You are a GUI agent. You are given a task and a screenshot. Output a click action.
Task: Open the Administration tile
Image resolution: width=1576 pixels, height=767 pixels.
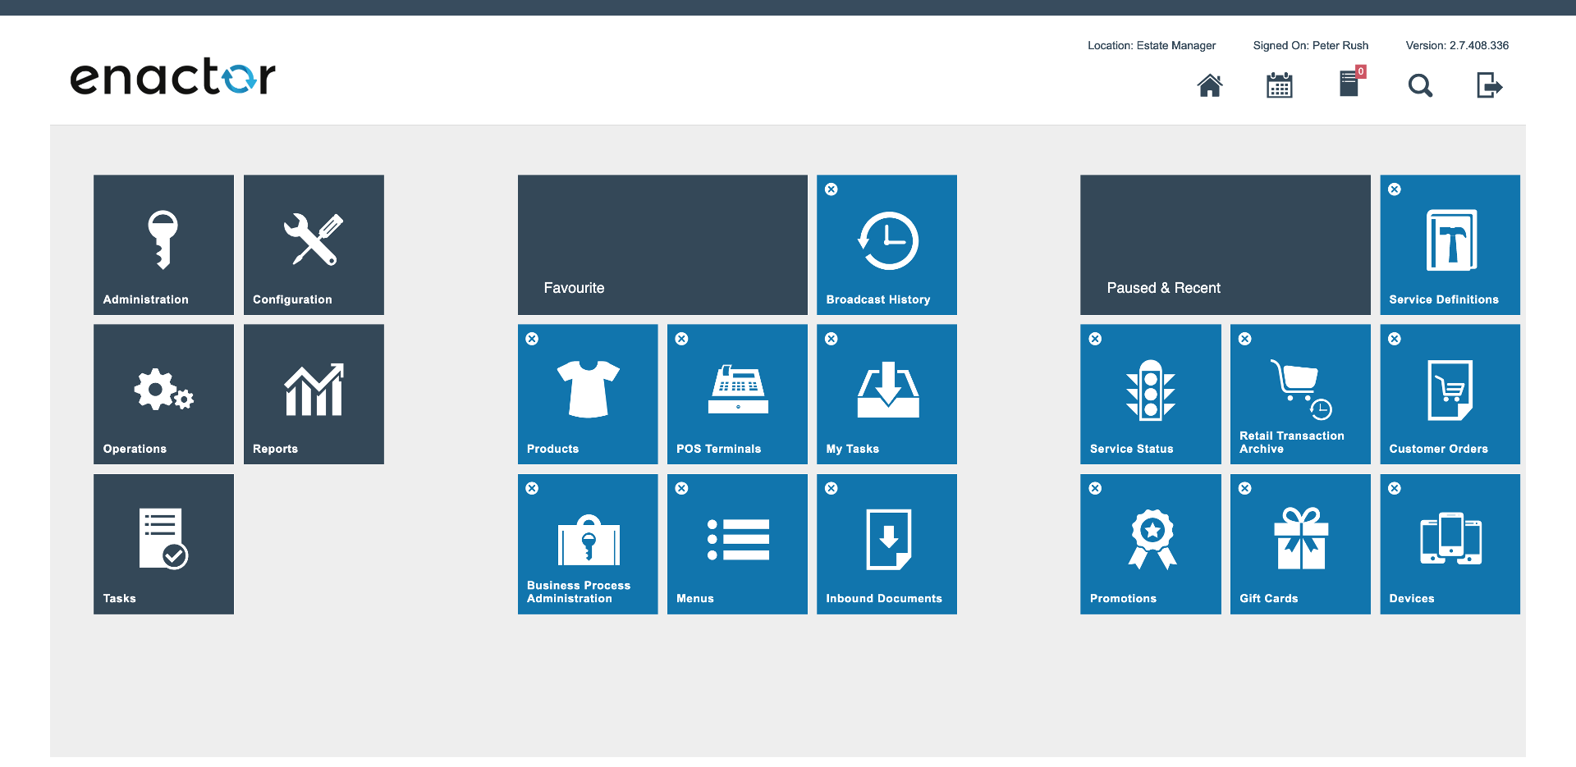(x=163, y=244)
